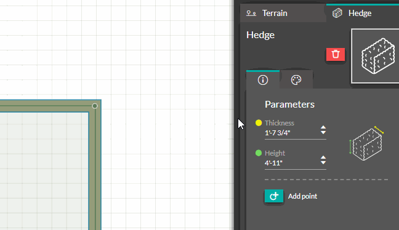
Task: Open the info parameters tab
Action: pyautogui.click(x=263, y=80)
